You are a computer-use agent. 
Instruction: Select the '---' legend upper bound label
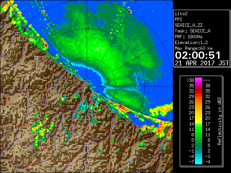[206, 80]
